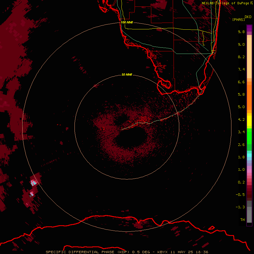Click the 9.8 scale value
Viewport: 254px width, 254px height.
[x=241, y=32]
